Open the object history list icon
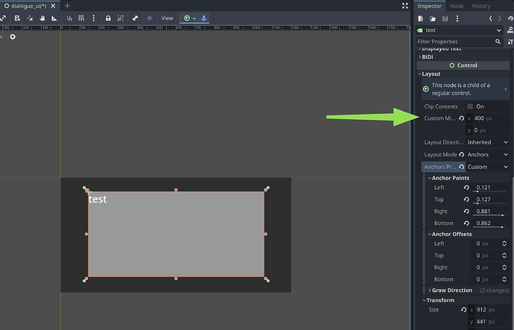514x330 pixels. coord(510,19)
